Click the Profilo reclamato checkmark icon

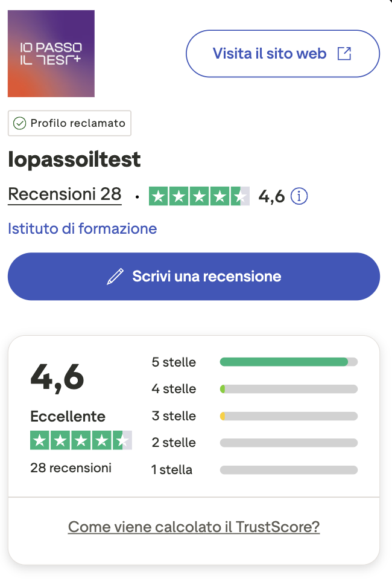point(20,123)
